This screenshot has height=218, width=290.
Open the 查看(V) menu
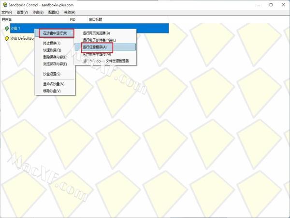(22, 12)
